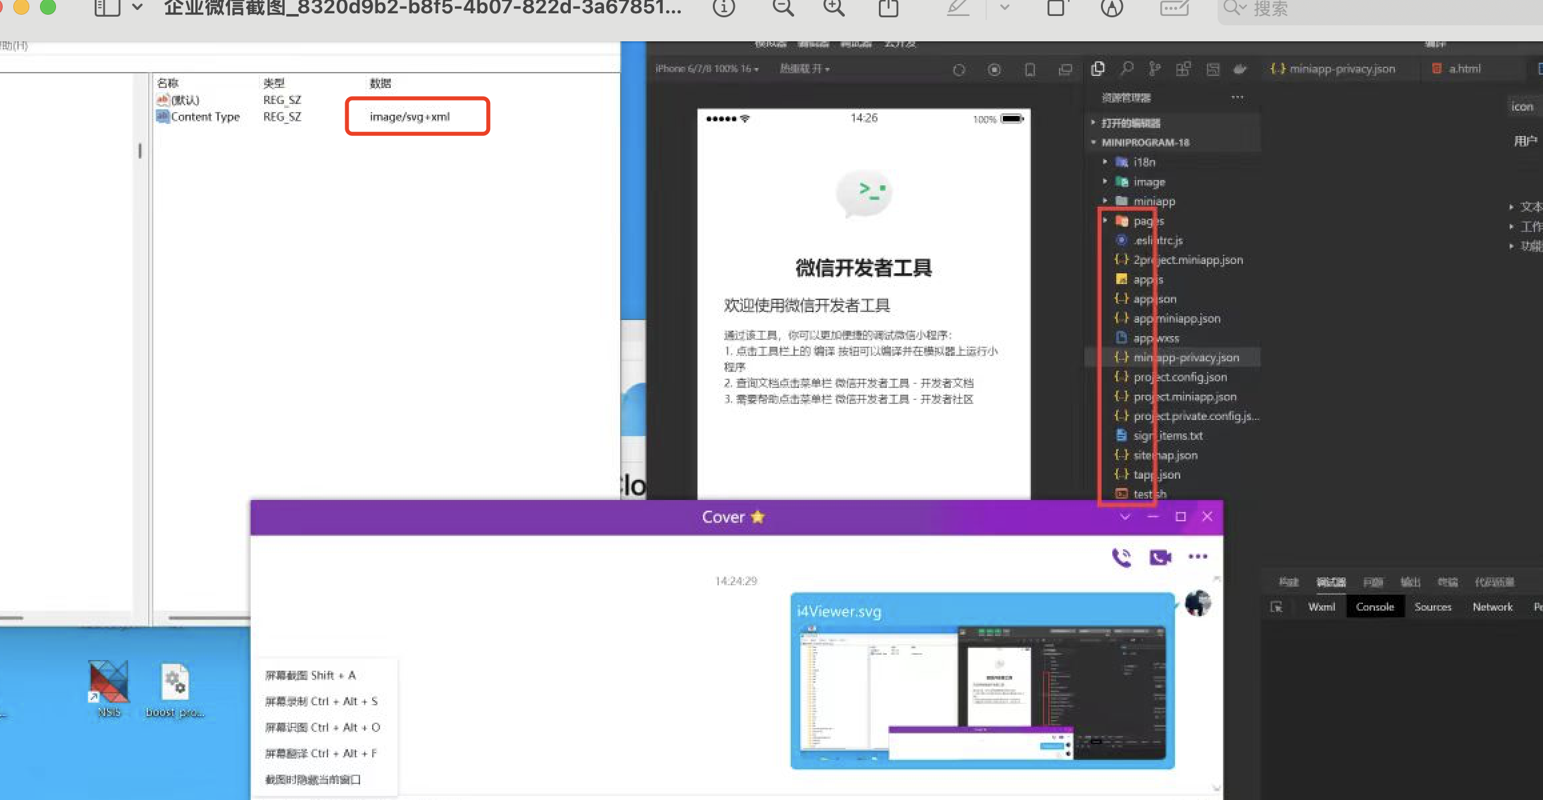Zoom out using the magnifier minus icon
The width and height of the screenshot is (1543, 800).
click(783, 7)
